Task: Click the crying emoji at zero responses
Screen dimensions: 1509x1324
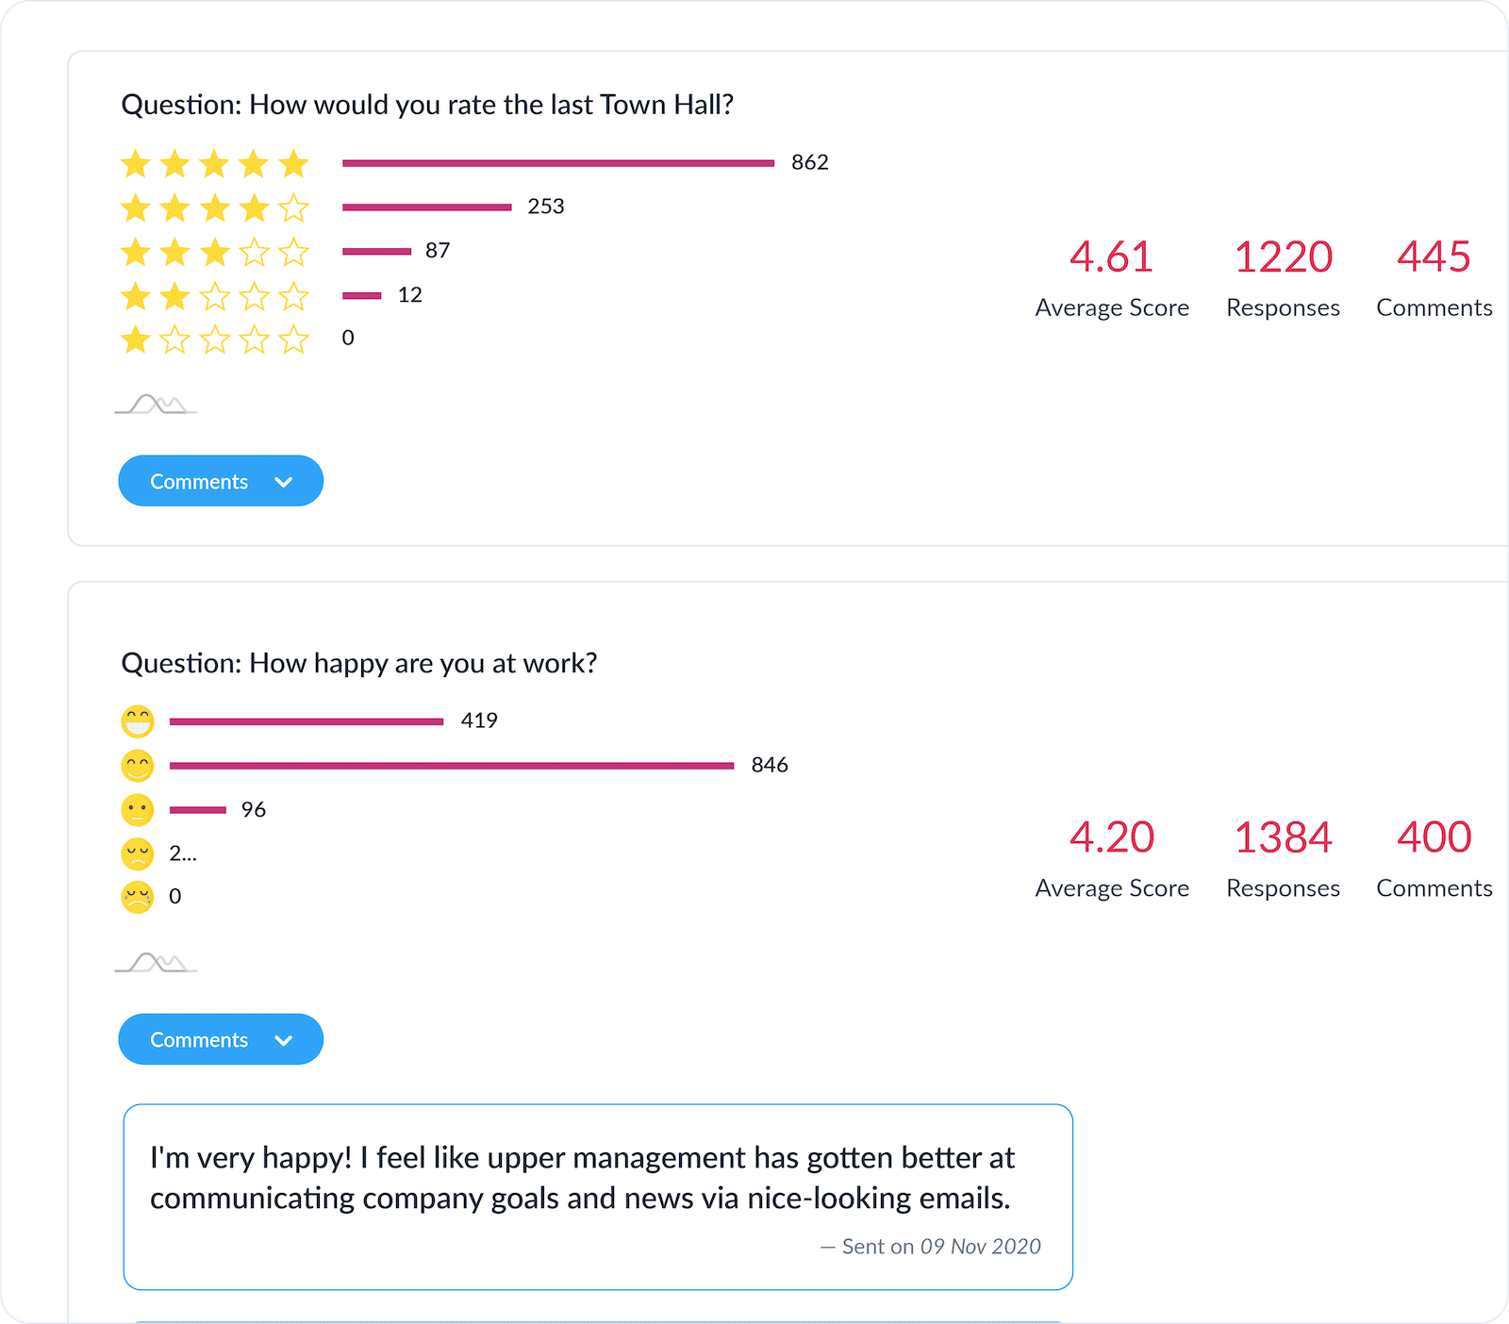Action: pyautogui.click(x=138, y=897)
